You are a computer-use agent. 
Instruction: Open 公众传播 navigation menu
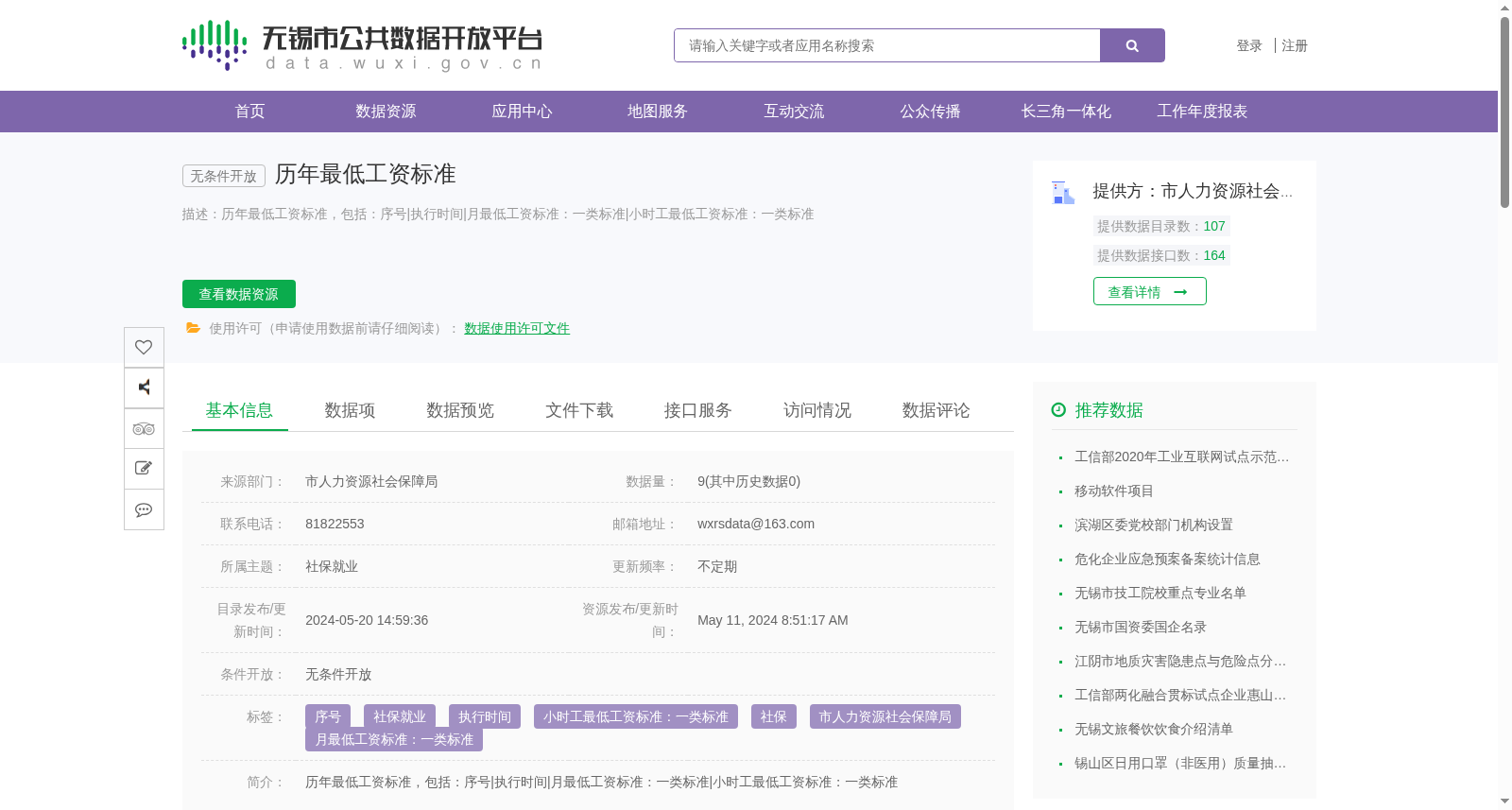(x=930, y=112)
